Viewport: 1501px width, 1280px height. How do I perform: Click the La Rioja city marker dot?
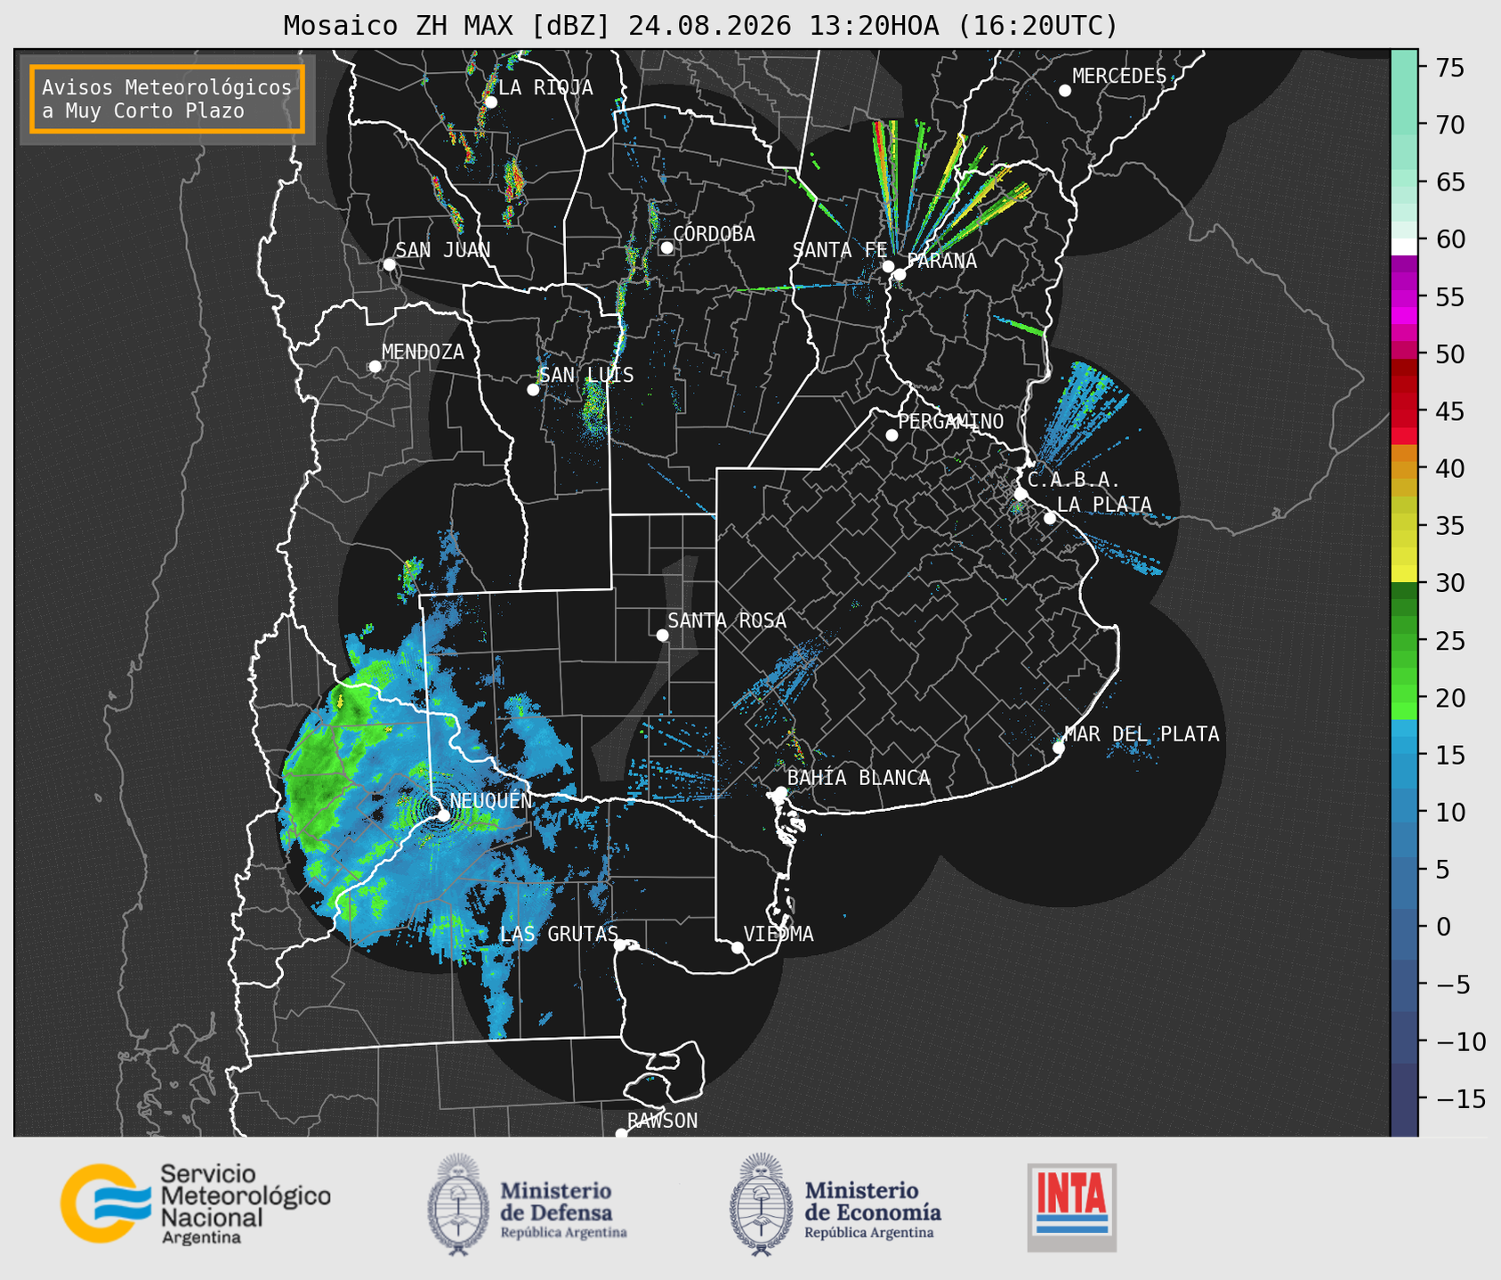tap(490, 101)
